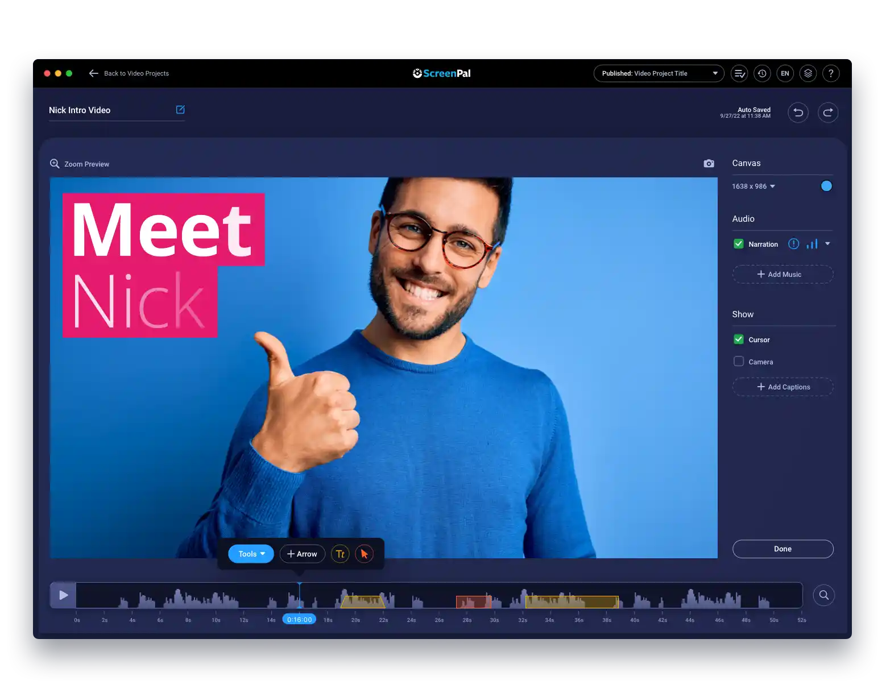Disable the Cursor show checkbox
Viewport: 886px width, 697px height.
pyautogui.click(x=739, y=339)
